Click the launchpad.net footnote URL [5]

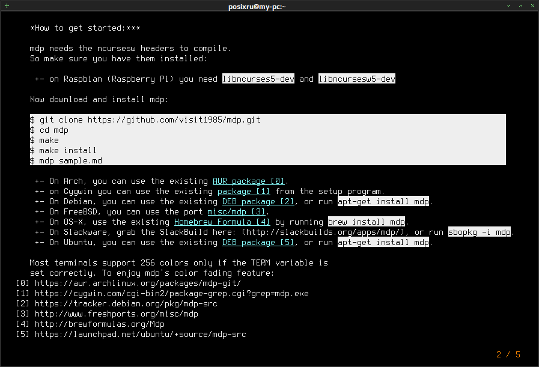140,335
